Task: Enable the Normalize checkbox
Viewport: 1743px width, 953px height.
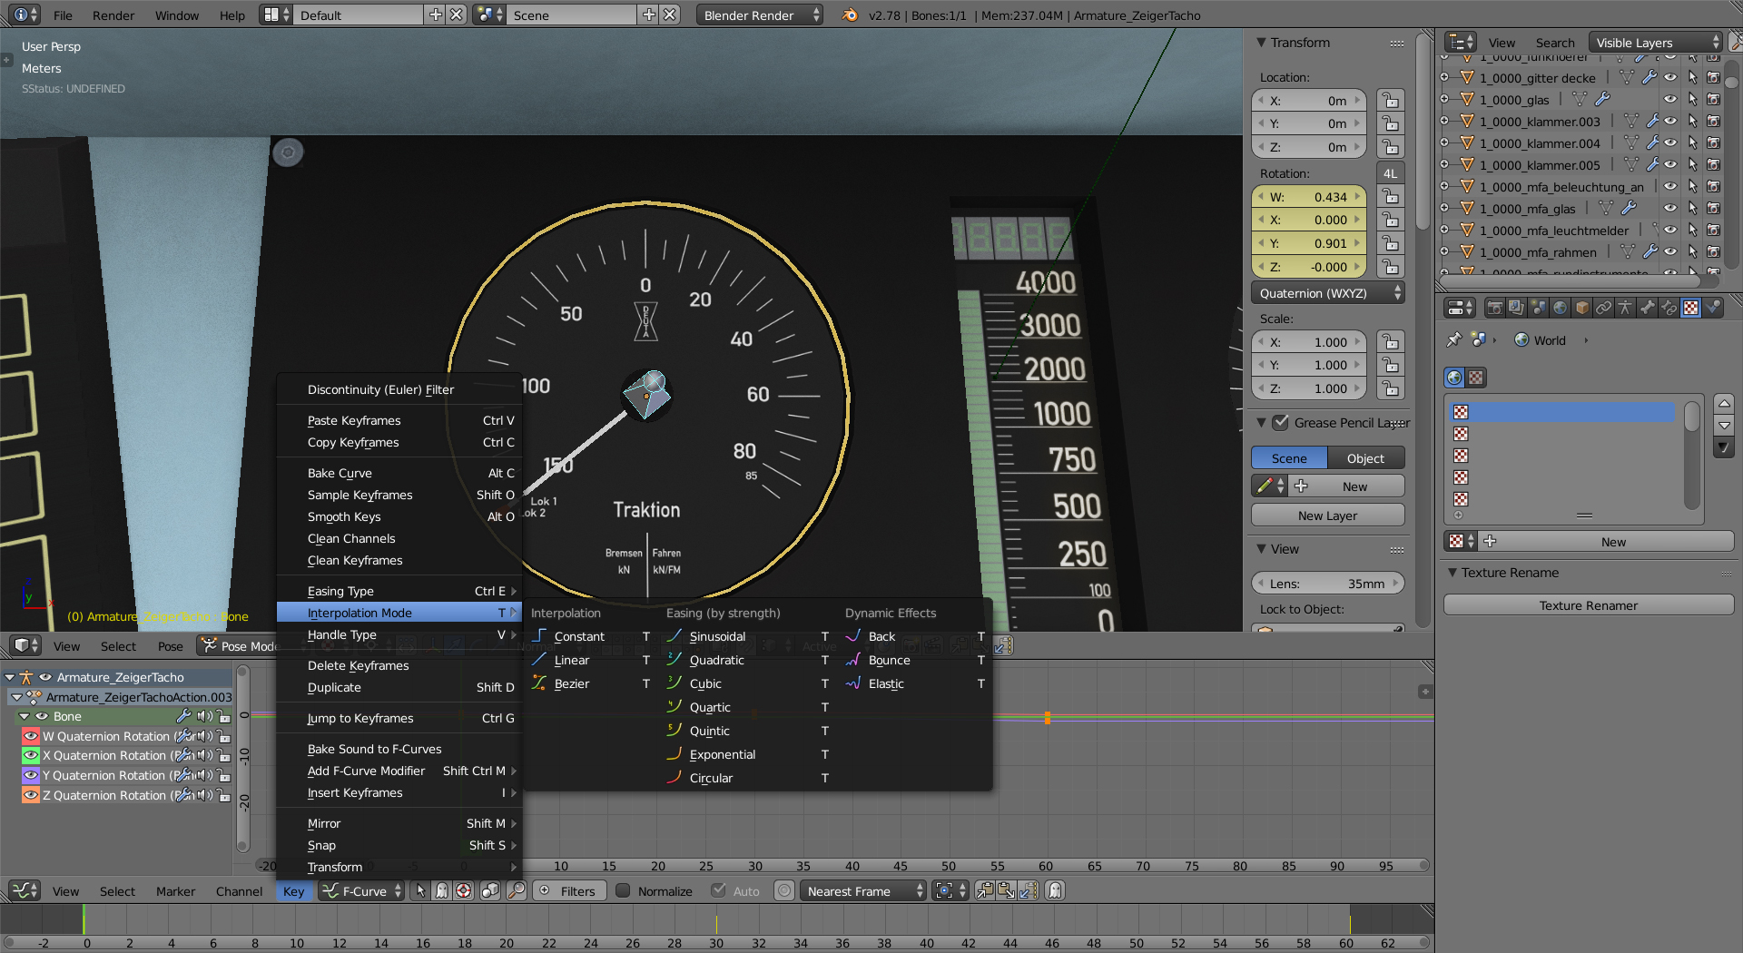Action: point(623,891)
